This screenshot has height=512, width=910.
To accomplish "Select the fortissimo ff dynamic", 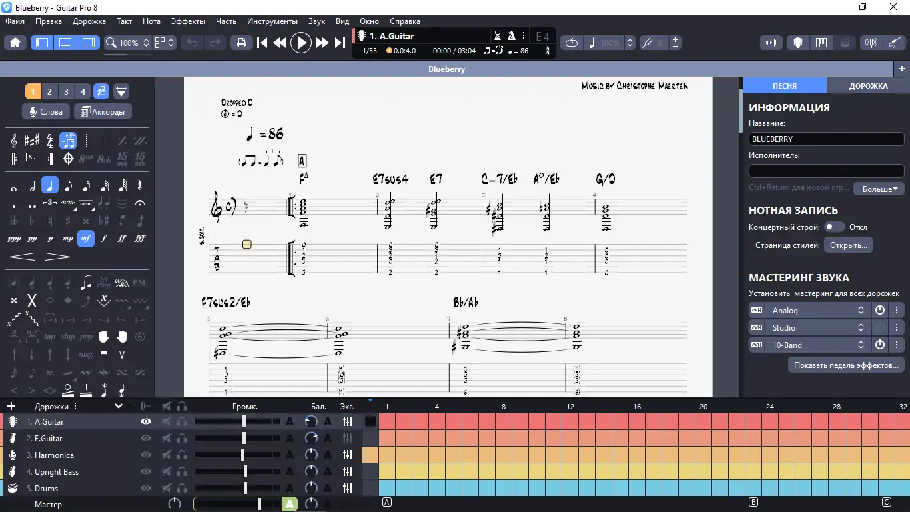I will click(122, 238).
